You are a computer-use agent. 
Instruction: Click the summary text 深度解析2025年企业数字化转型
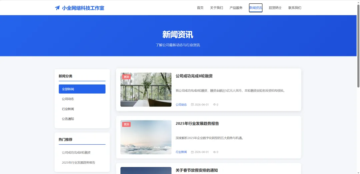click(x=210, y=138)
